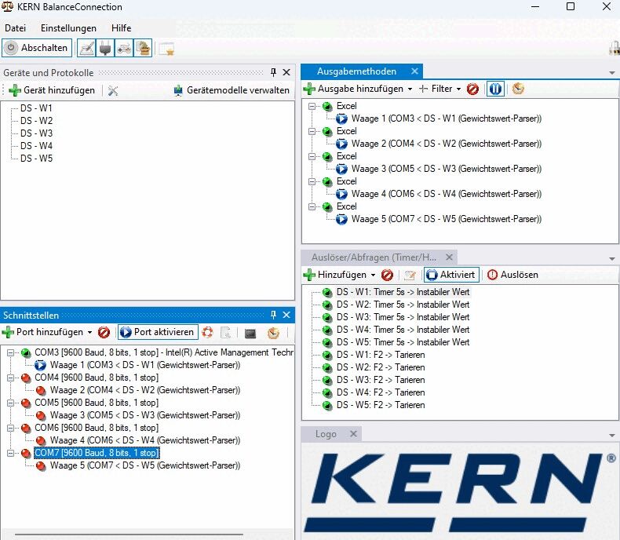Open the Auslöser panel options arrow

click(x=611, y=259)
